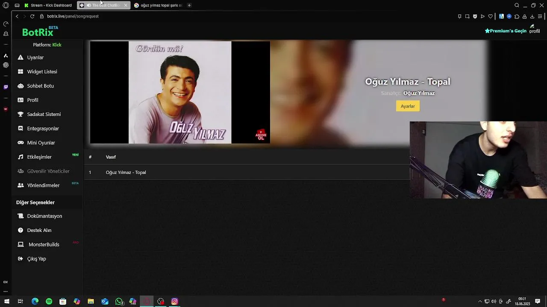Click the Vasıf column header

click(x=111, y=157)
